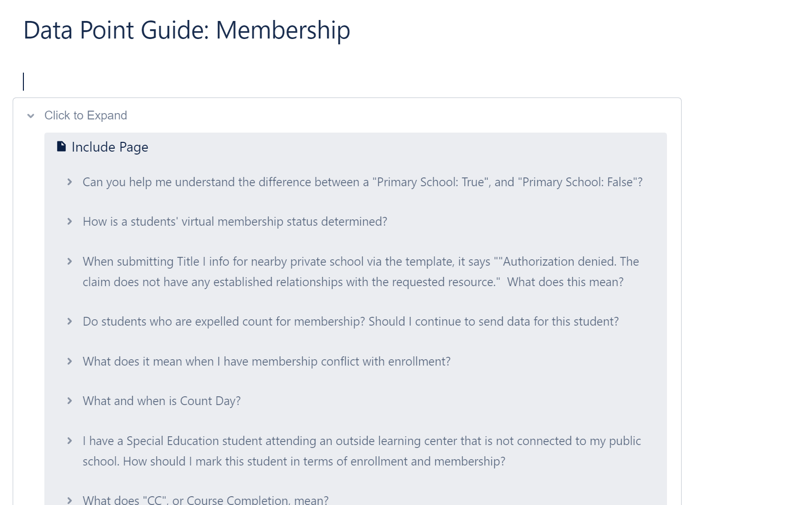This screenshot has width=803, height=505.
Task: Click the expelled students question text
Action: click(x=351, y=322)
